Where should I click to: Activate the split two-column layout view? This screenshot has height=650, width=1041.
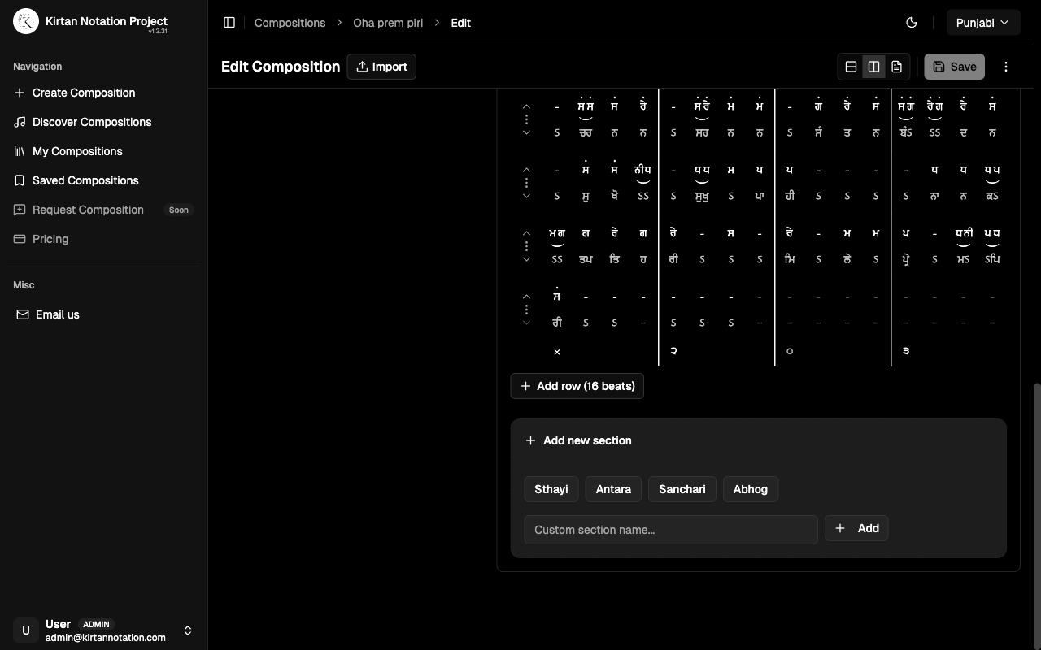[x=873, y=67]
